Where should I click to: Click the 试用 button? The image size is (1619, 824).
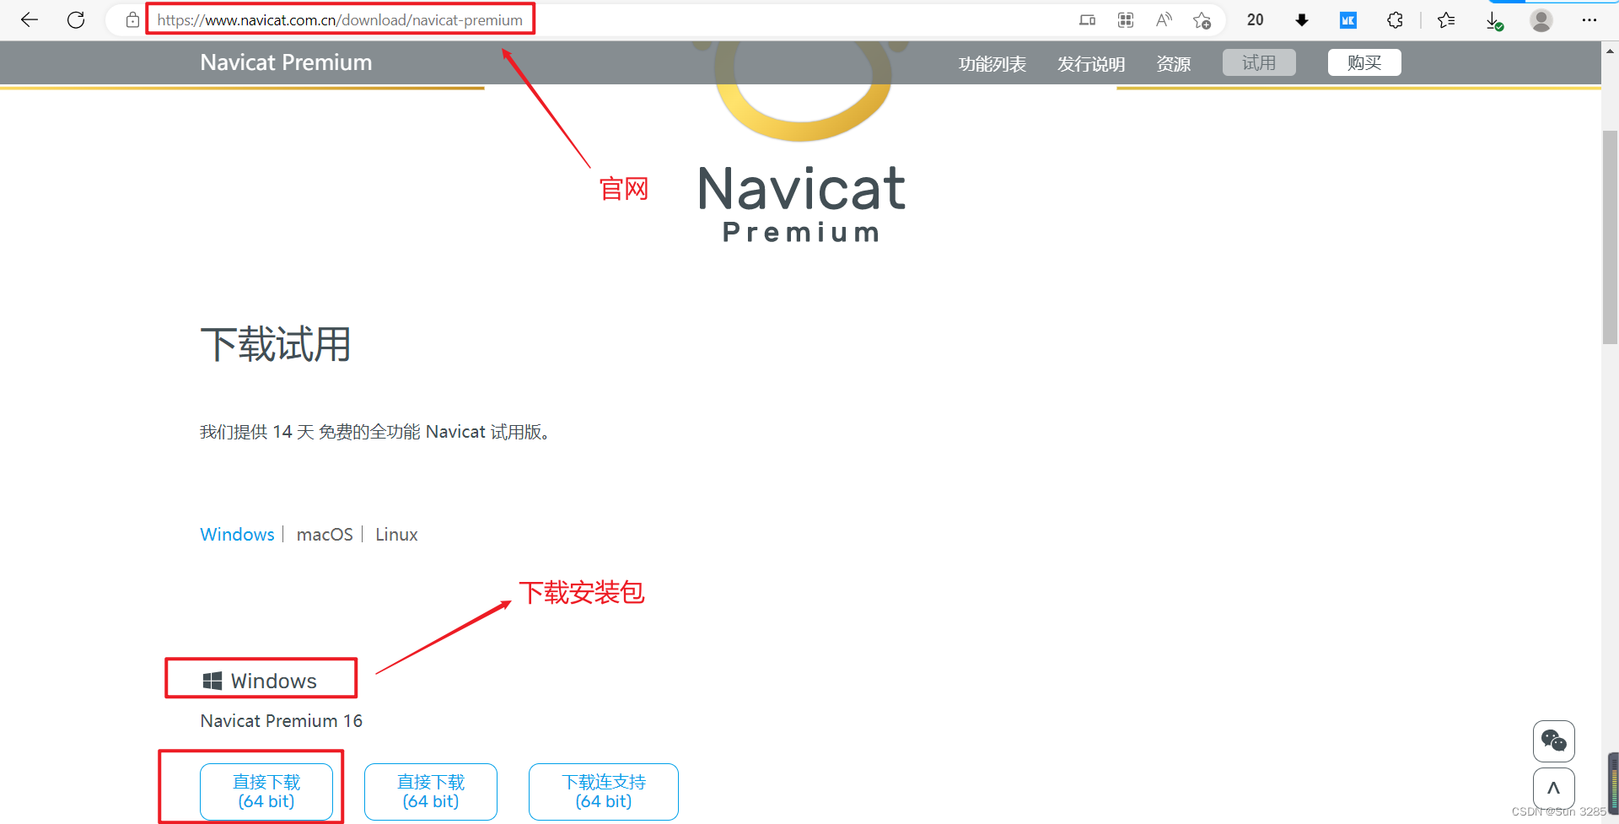pyautogui.click(x=1259, y=62)
